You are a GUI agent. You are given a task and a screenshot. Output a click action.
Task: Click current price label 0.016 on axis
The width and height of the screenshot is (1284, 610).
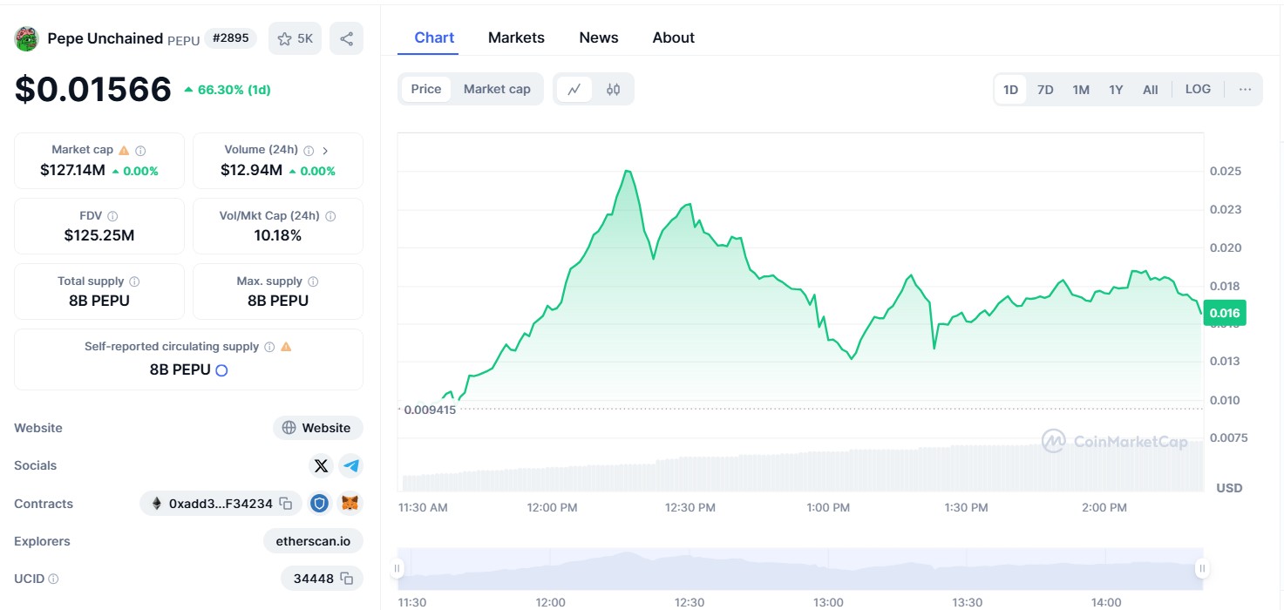1225,313
